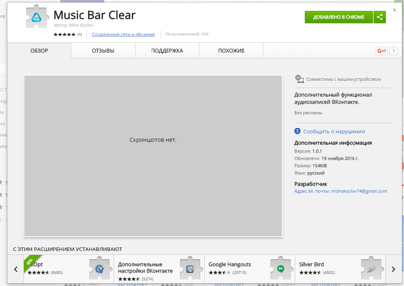The width and height of the screenshot is (404, 286).
Task: Select the ПОХОЖИЕ tab
Action: click(x=231, y=51)
